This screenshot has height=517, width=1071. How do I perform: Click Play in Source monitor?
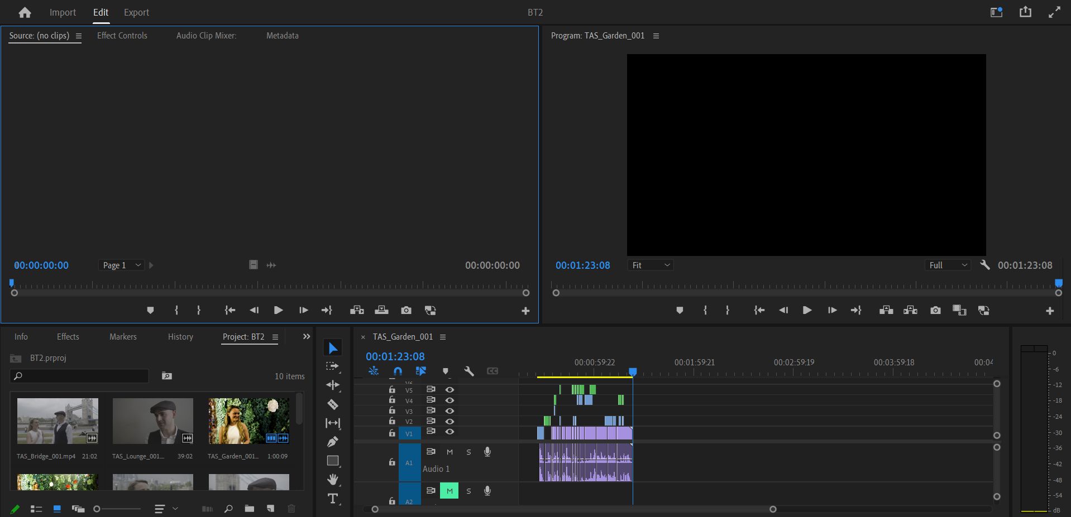coord(278,310)
